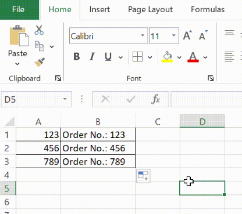Click into the formula bar input
The width and height of the screenshot is (242, 214).
pyautogui.click(x=207, y=99)
